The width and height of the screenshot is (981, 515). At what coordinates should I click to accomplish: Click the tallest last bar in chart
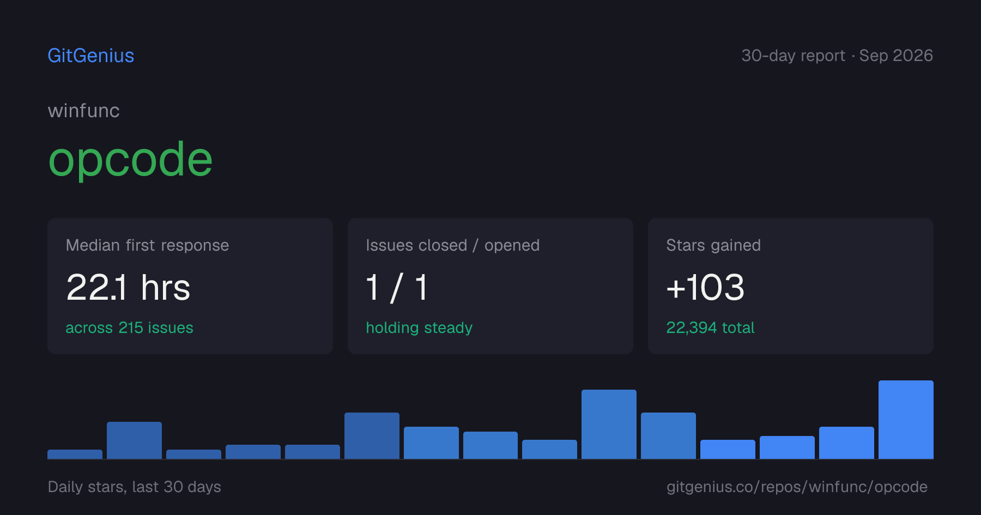point(906,420)
